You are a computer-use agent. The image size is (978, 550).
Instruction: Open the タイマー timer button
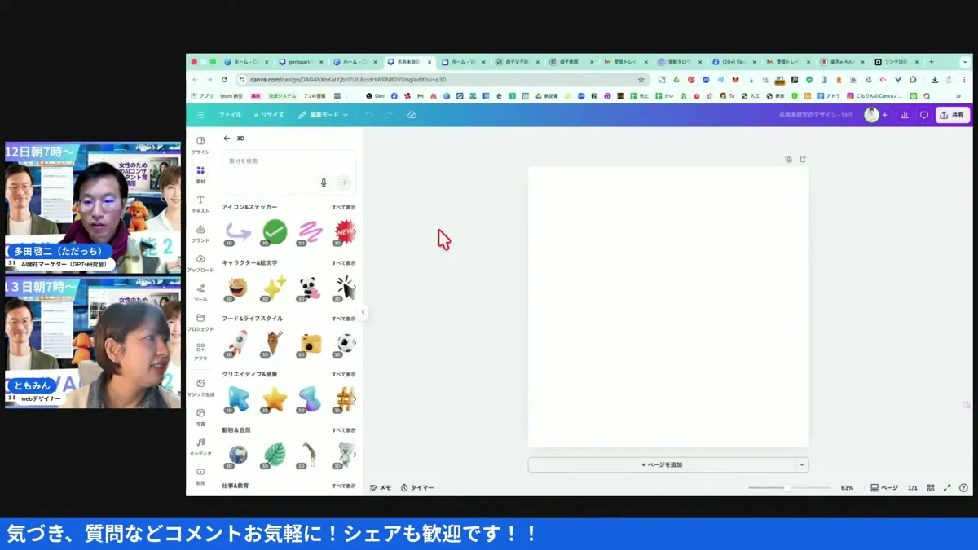point(417,487)
